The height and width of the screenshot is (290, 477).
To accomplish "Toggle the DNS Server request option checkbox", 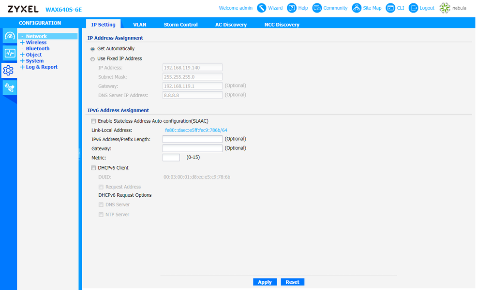I will 101,205.
